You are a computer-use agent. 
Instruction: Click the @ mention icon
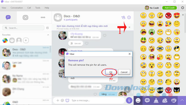(62, 100)
